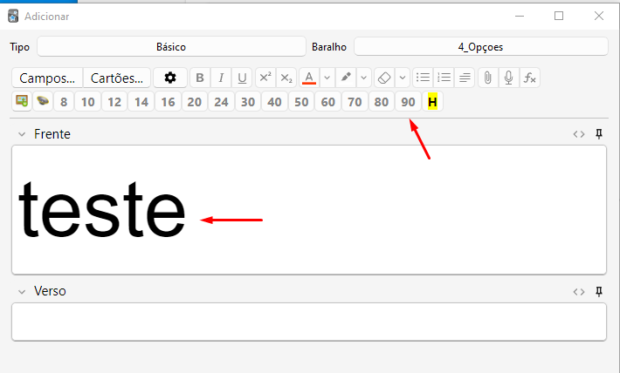Open the equations fx menu
The width and height of the screenshot is (620, 373).
point(529,78)
